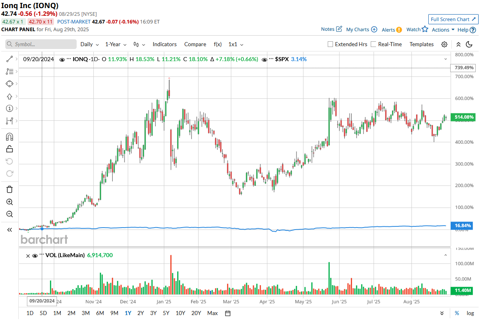Click the redo icon in sidebar
Screen dimensions: 479x328
(x=9, y=173)
